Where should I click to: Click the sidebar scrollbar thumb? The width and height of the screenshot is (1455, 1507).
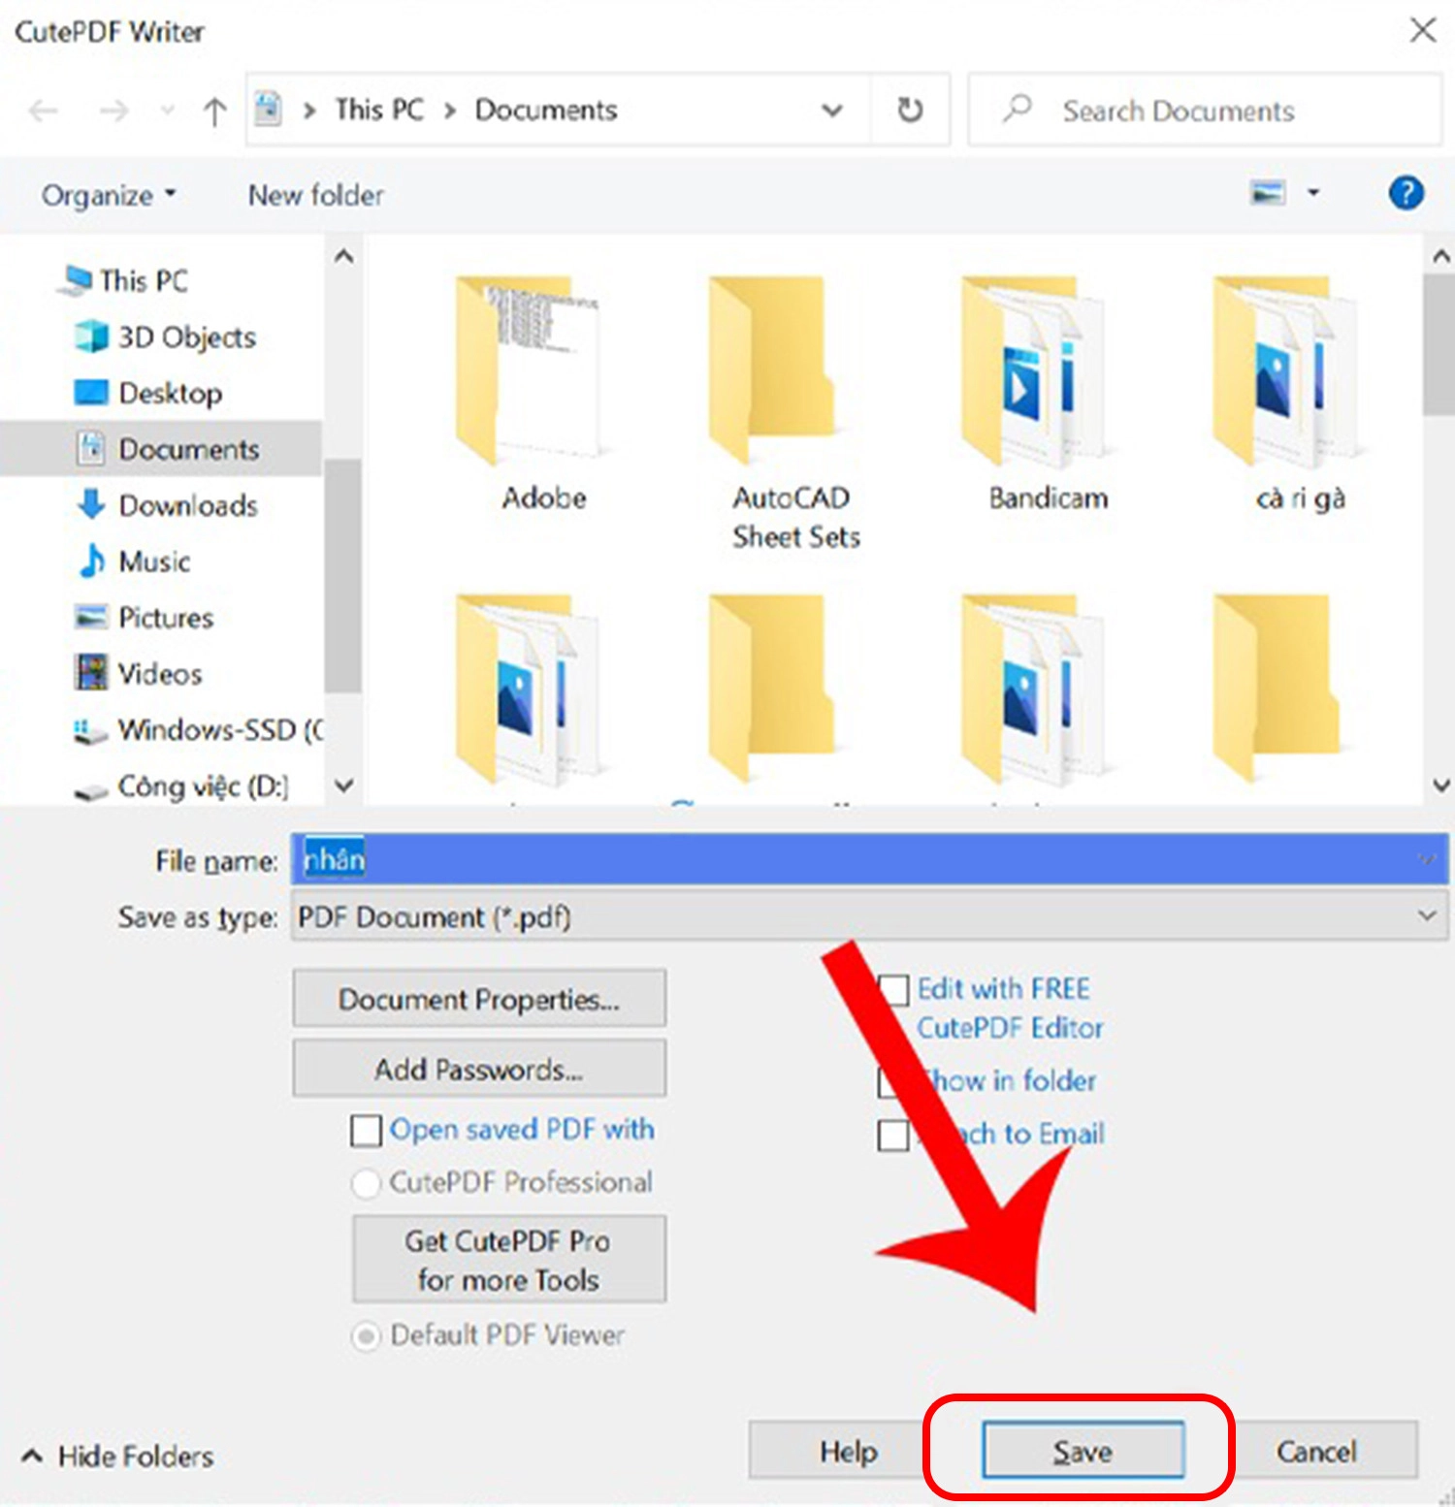[x=342, y=576]
